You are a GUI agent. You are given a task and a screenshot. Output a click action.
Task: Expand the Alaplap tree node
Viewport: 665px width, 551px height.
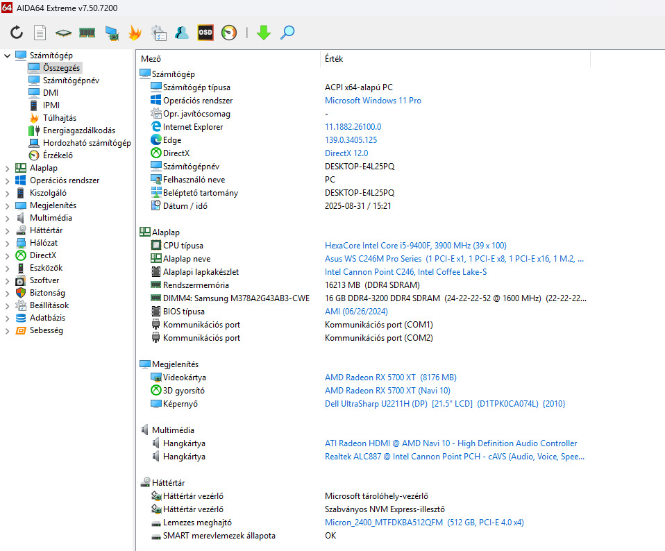click(7, 168)
